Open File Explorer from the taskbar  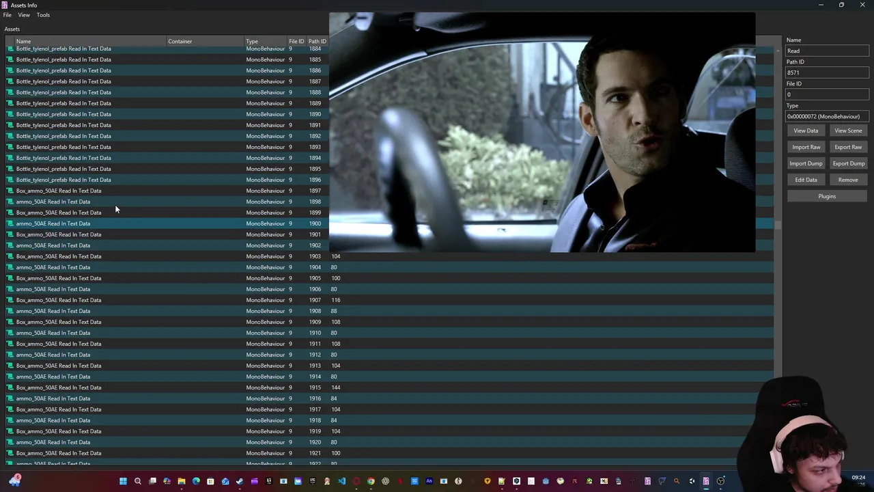click(182, 481)
